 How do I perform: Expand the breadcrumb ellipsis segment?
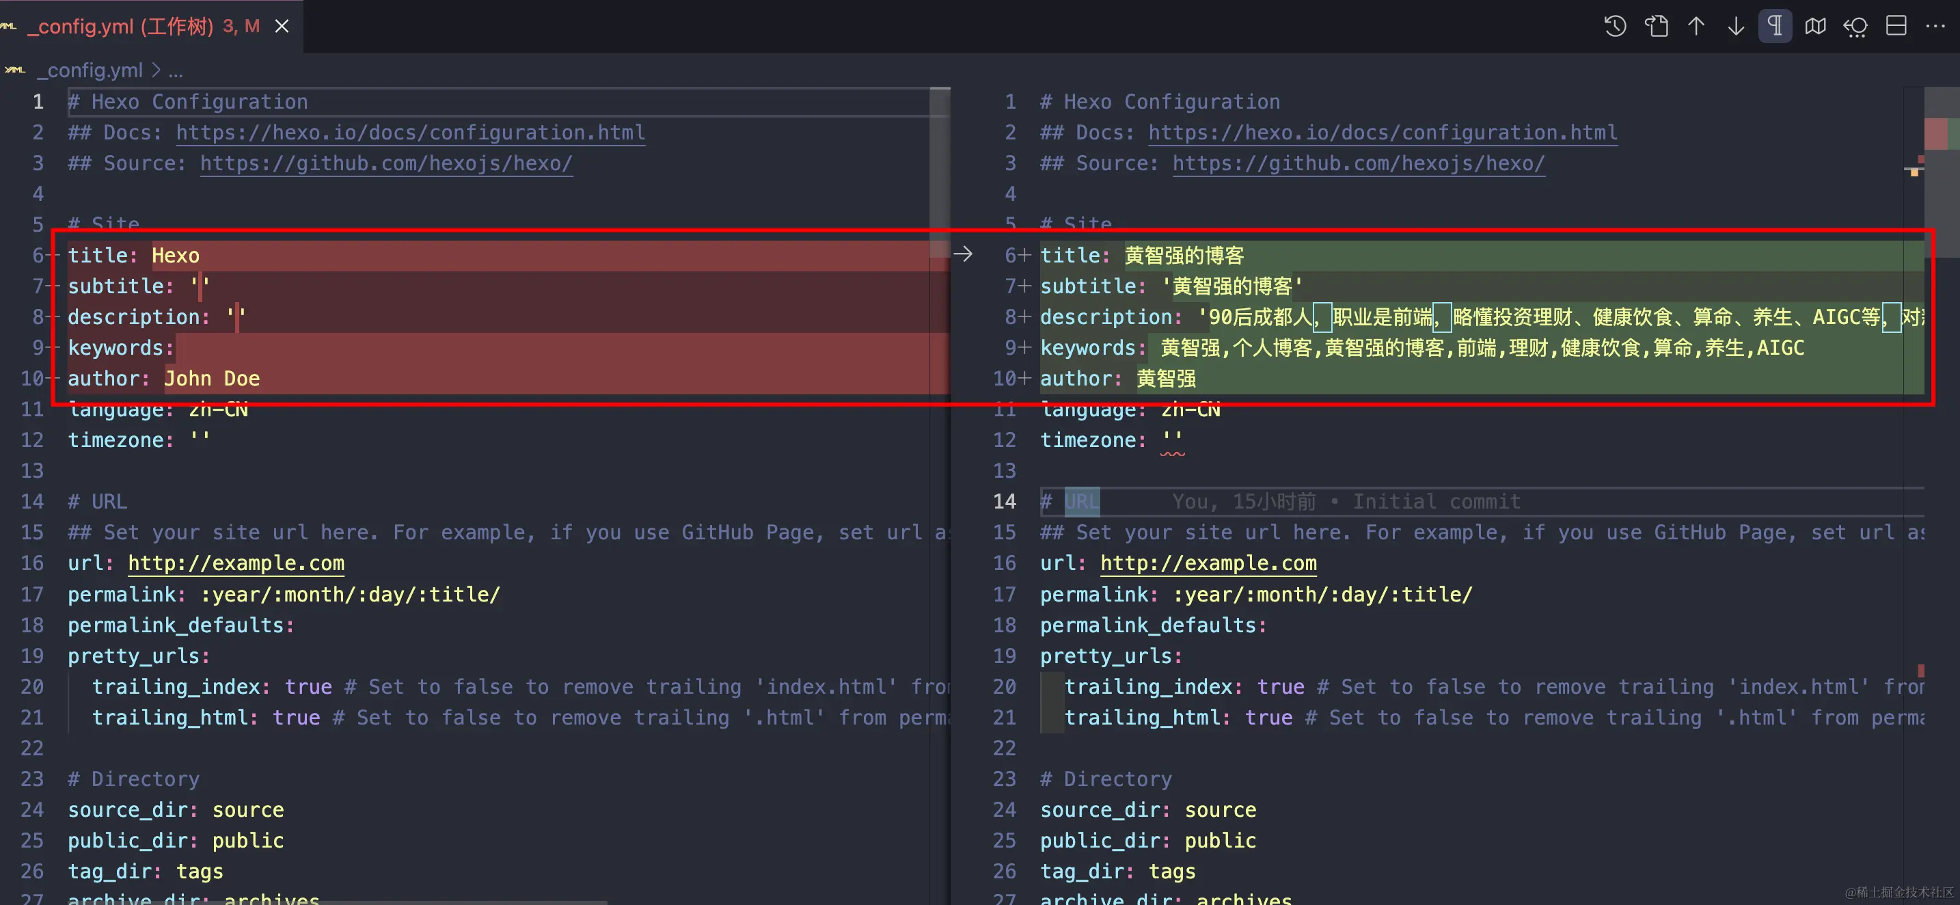click(176, 71)
